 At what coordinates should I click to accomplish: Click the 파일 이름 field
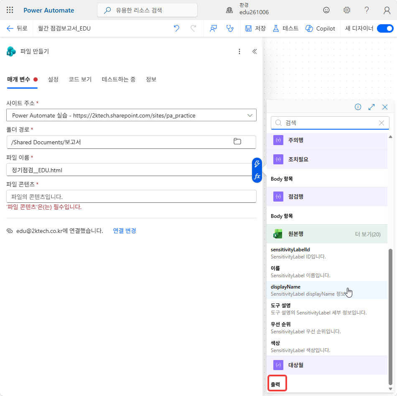coord(129,170)
